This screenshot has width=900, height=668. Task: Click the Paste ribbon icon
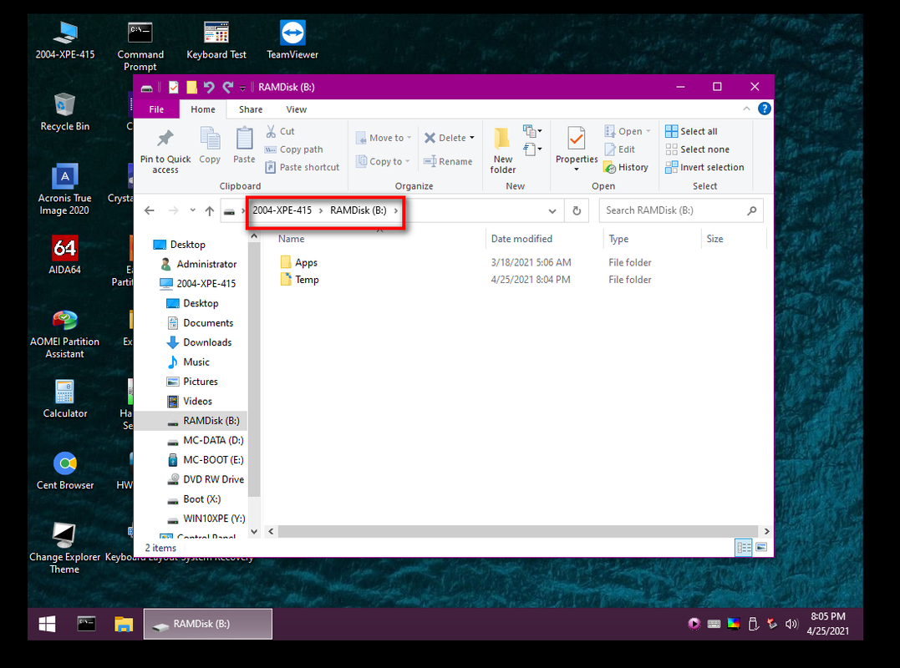244,138
